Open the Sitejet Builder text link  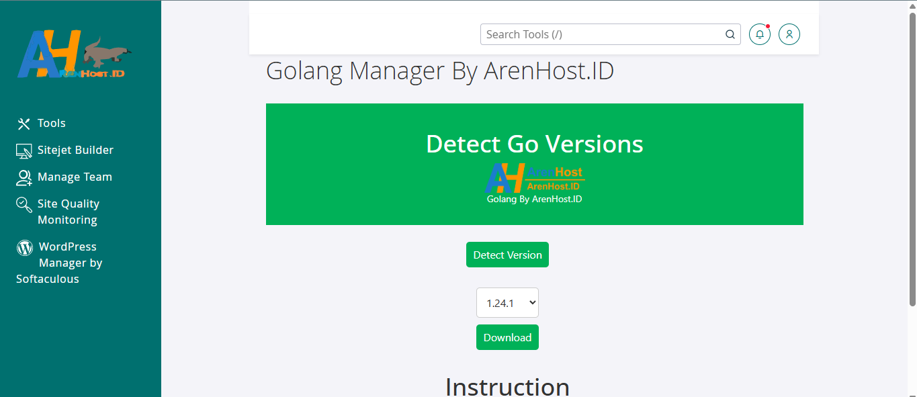(75, 150)
